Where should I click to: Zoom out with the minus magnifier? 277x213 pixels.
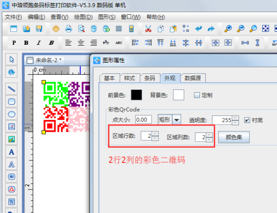tap(241, 29)
